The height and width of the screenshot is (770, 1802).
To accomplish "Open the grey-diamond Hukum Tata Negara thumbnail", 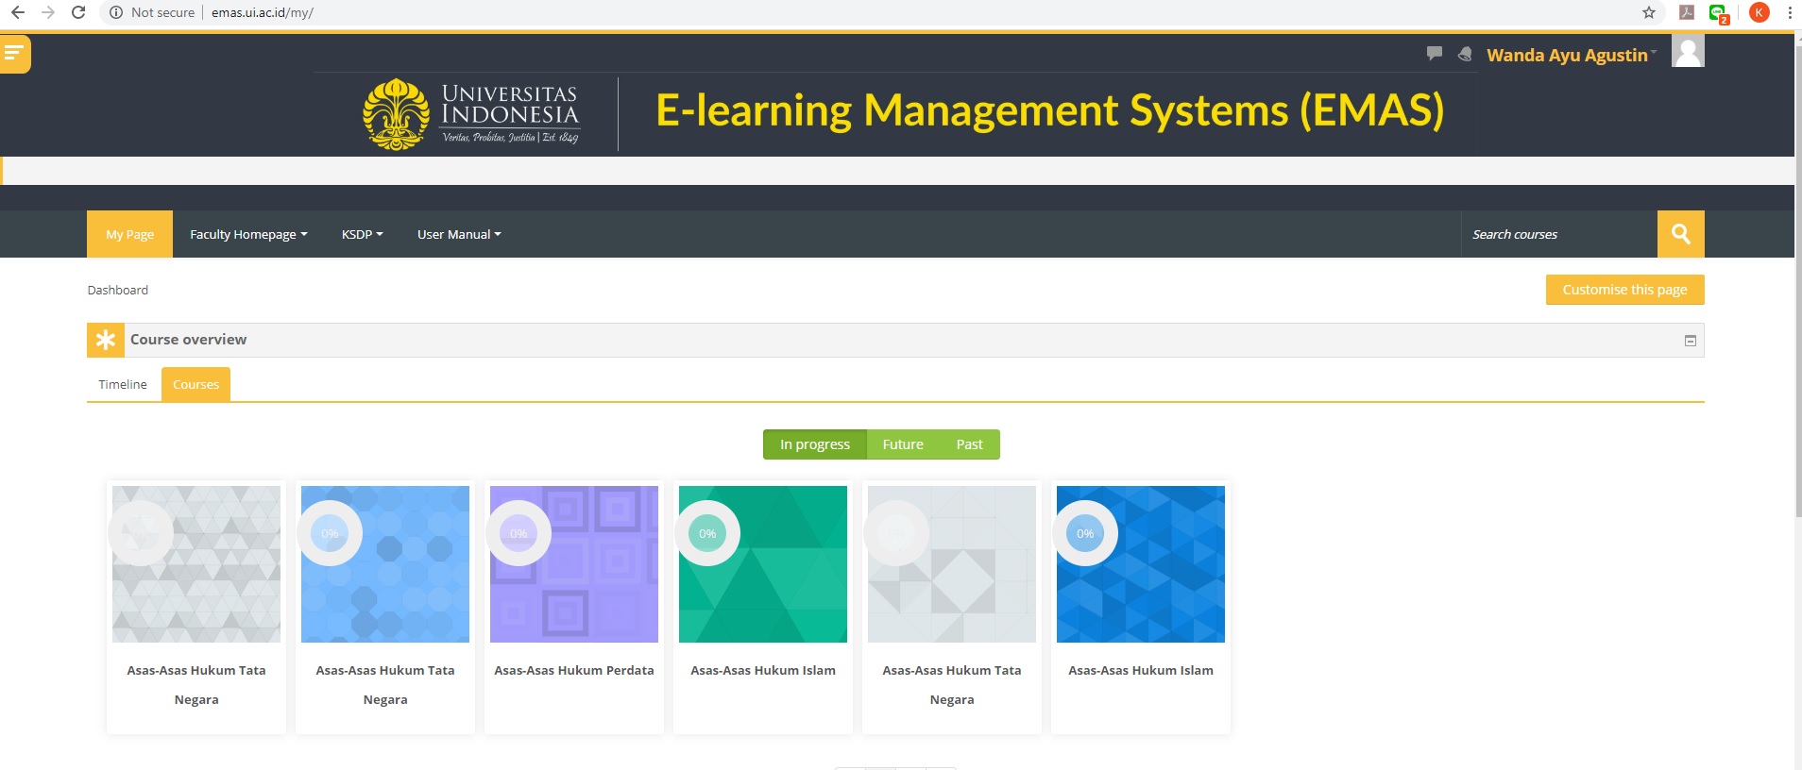I will pyautogui.click(x=952, y=564).
